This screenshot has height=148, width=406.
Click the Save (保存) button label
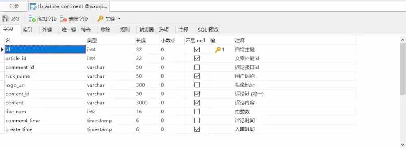click(15, 19)
